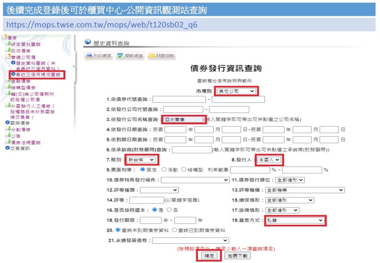This screenshot has height=263, width=380.
Task: Click the blue bullet icon beside 國際債券
Action: pos(7,123)
